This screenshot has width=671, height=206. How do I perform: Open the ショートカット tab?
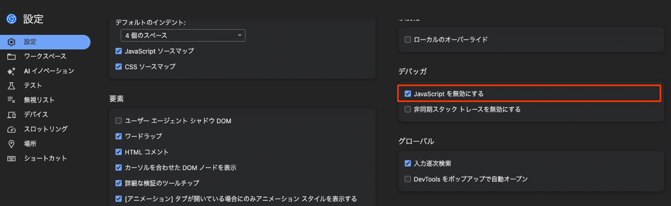click(45, 158)
